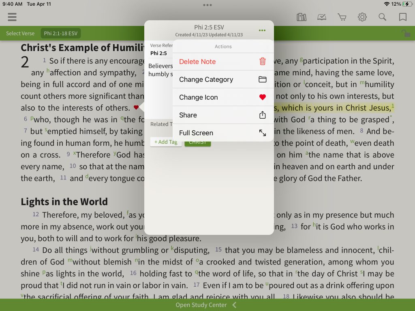The width and height of the screenshot is (415, 311).
Task: Tap footnote marker 1 after 'Christ Jesus,'
Action: point(393,106)
